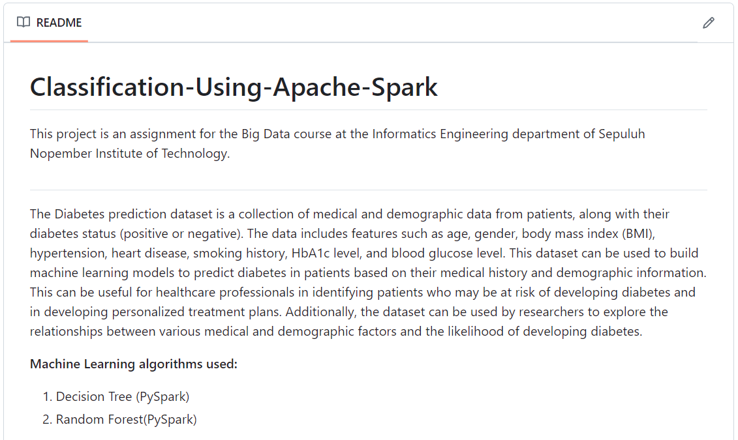Click the Classification-Using-Apache-Spark heading
Viewport: 738px width, 440px height.
point(234,87)
